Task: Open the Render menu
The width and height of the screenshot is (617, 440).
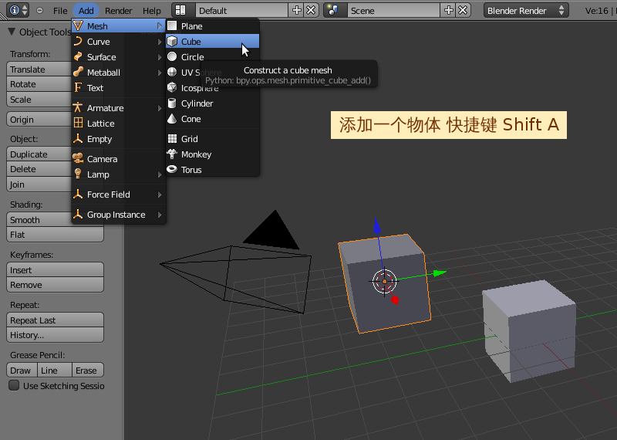Action: coord(119,11)
